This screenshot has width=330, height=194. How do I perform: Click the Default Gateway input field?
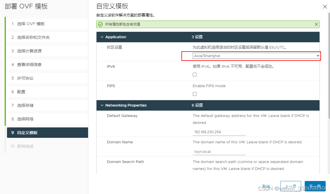(219, 132)
